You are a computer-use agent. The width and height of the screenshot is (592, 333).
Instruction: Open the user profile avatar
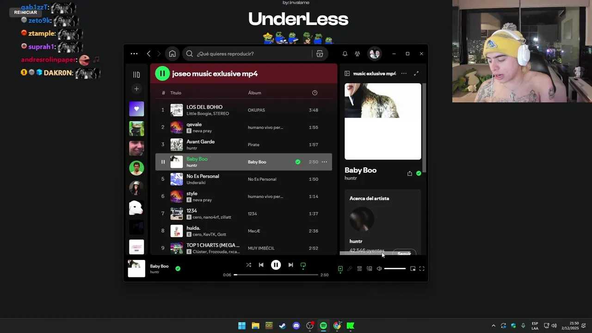click(x=374, y=54)
